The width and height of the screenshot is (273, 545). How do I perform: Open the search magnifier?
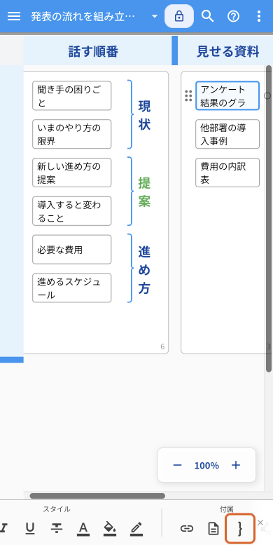207,16
